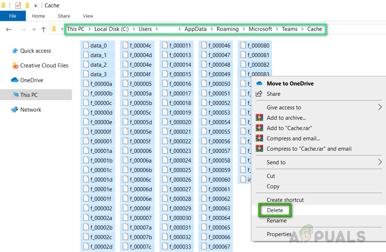
Task: Open the Recent locations dropdown arrow
Action: point(34,29)
